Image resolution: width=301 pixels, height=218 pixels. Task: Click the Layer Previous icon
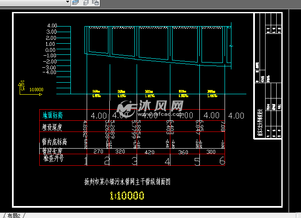pos(86,3)
